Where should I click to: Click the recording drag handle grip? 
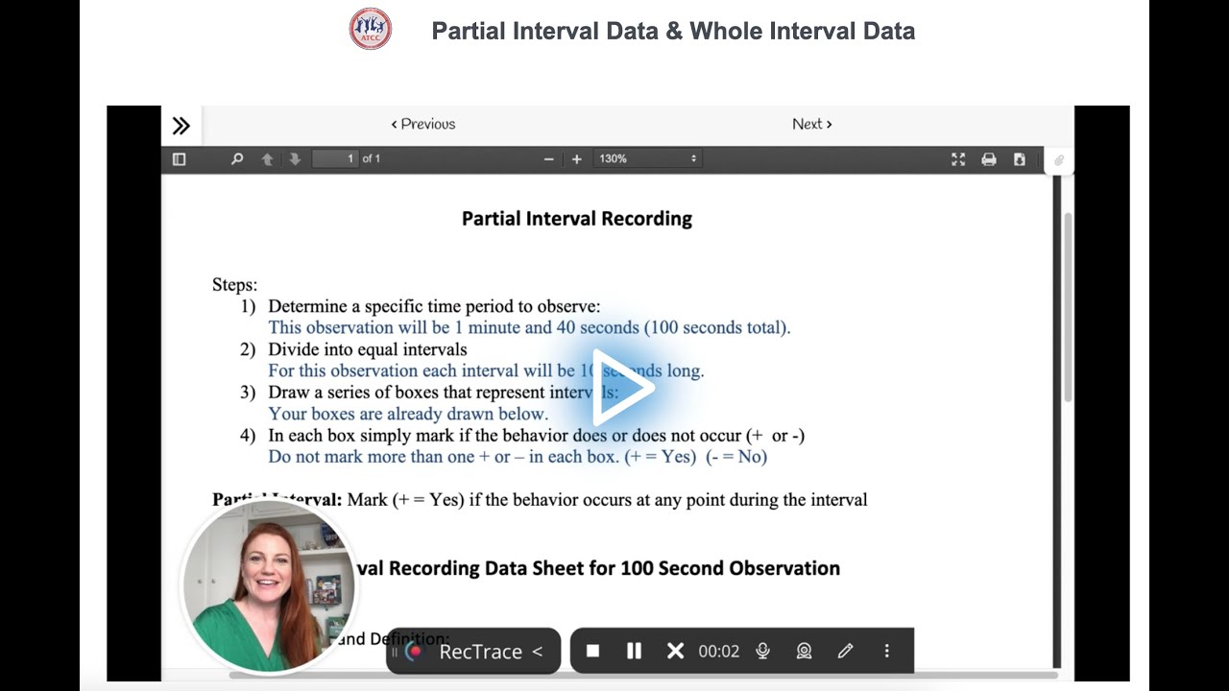pyautogui.click(x=395, y=651)
